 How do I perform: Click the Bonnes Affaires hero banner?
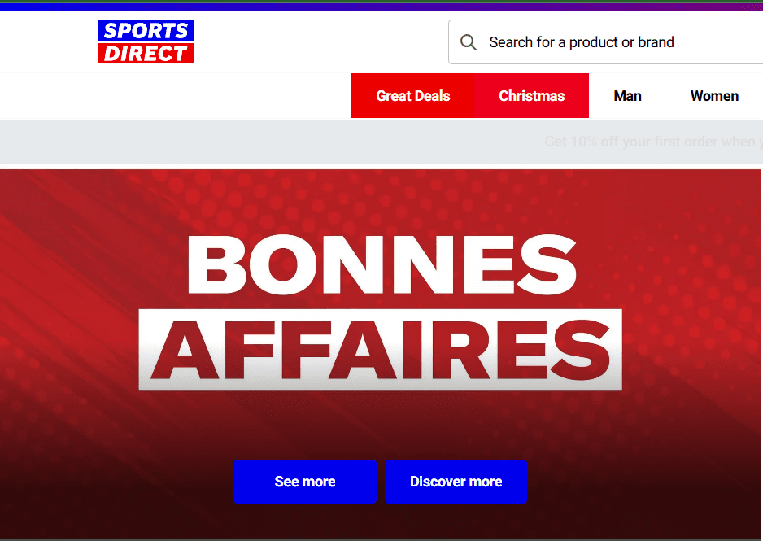click(381, 354)
